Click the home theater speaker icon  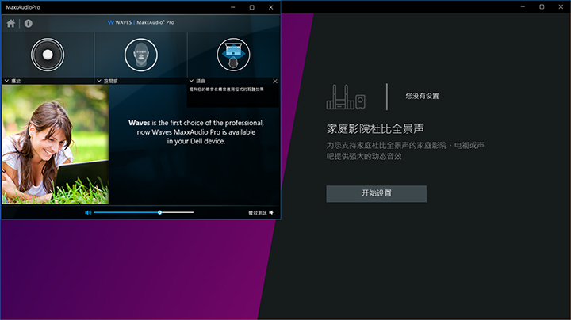(x=346, y=97)
